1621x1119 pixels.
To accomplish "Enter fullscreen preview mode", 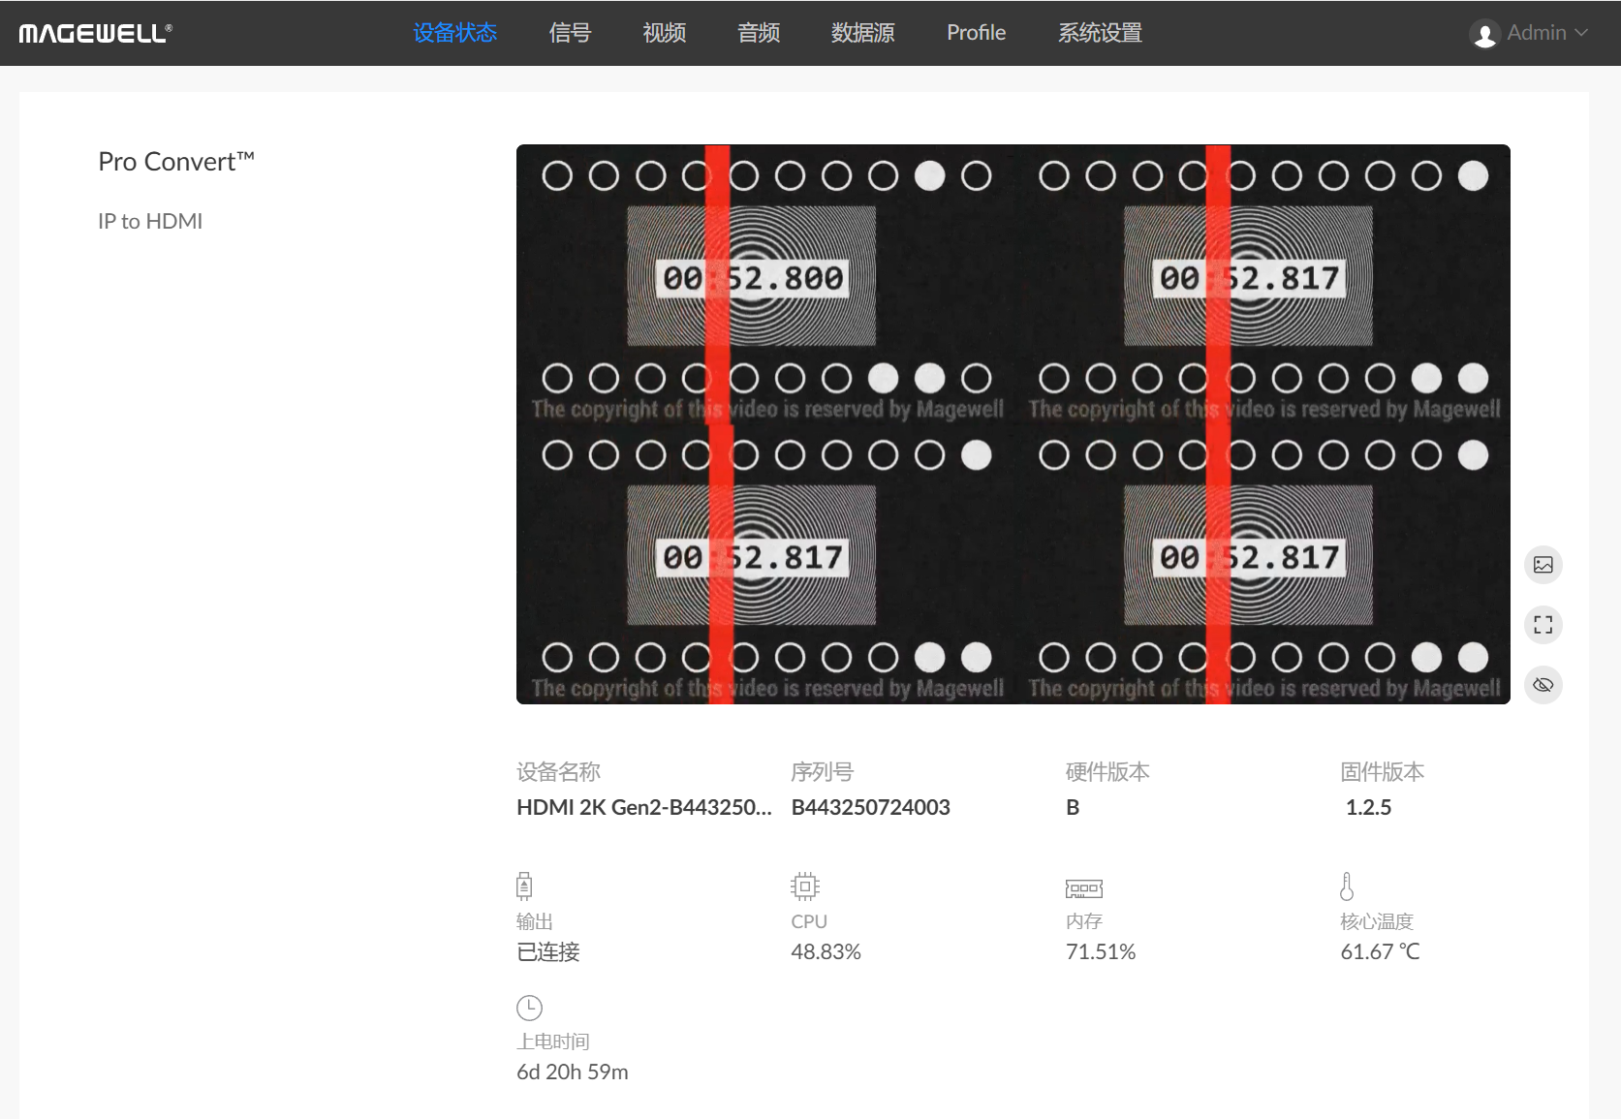I will point(1543,625).
